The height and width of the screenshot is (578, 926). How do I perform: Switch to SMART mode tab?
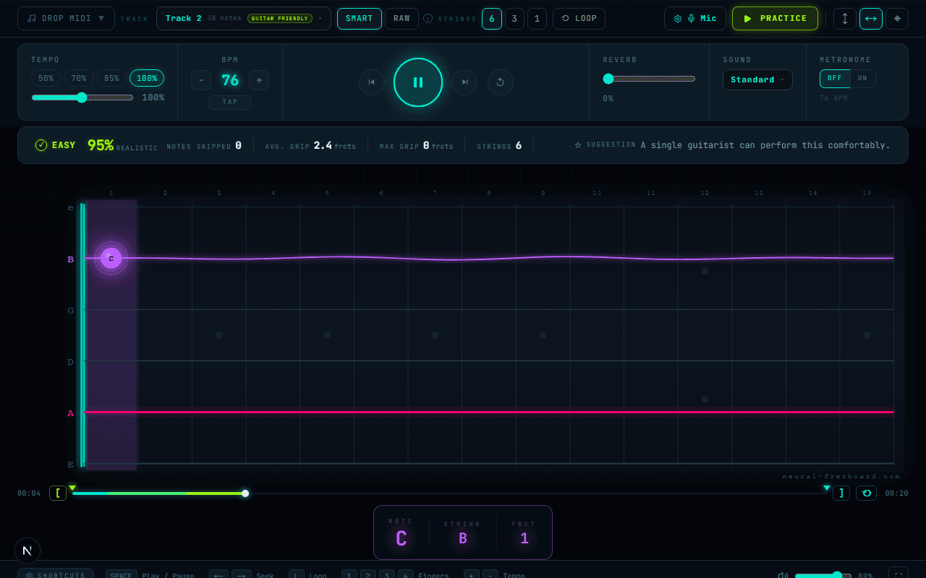click(360, 19)
